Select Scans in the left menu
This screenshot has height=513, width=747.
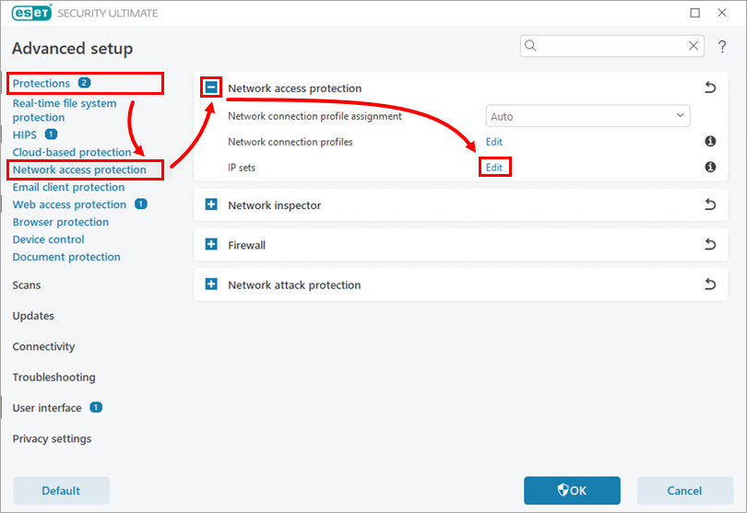(27, 286)
